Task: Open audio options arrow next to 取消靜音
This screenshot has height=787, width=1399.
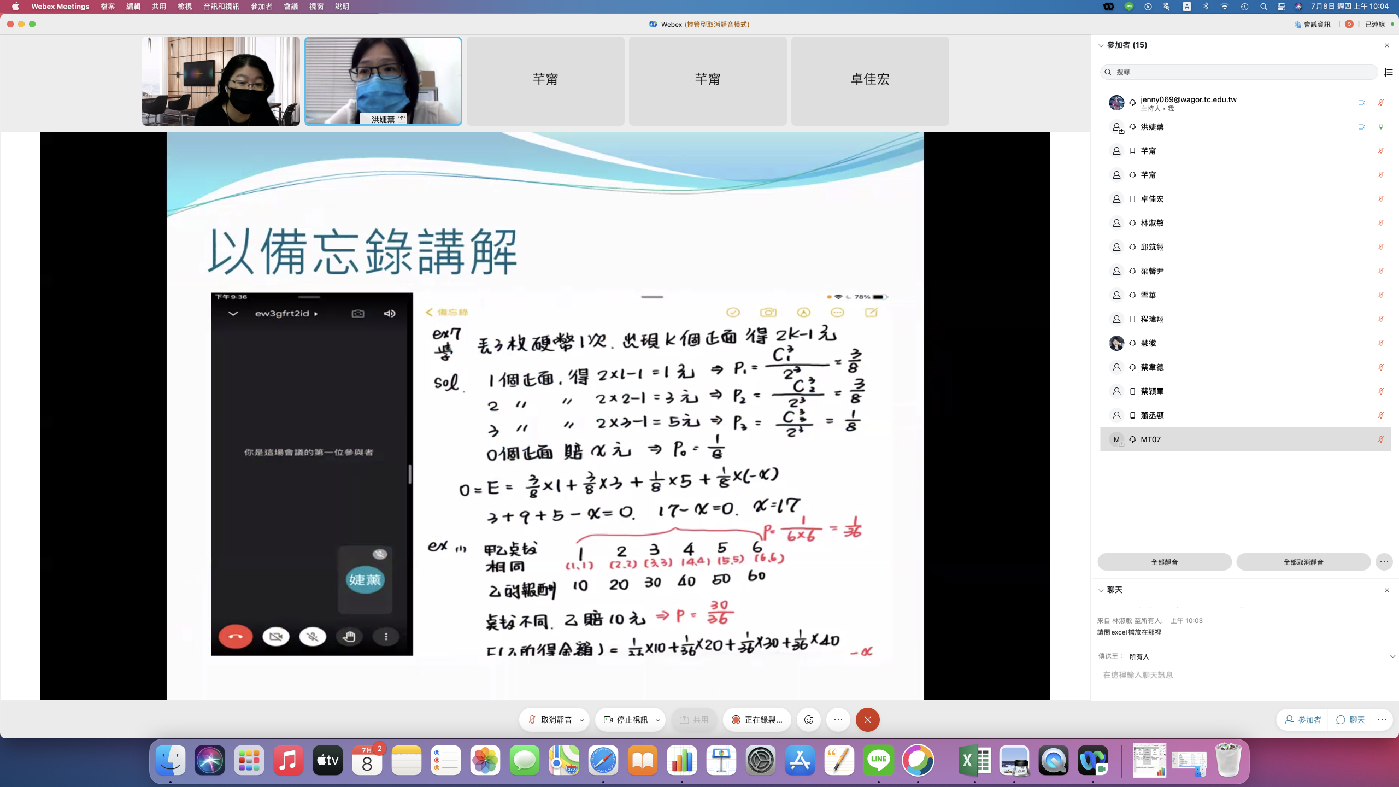Action: coord(582,720)
